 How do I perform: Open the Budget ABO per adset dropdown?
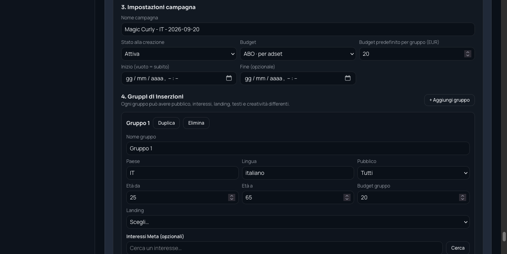298,54
